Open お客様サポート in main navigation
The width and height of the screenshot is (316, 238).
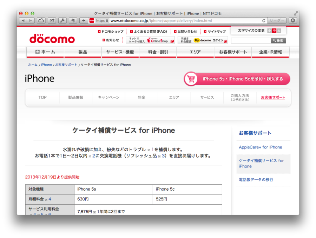233,52
